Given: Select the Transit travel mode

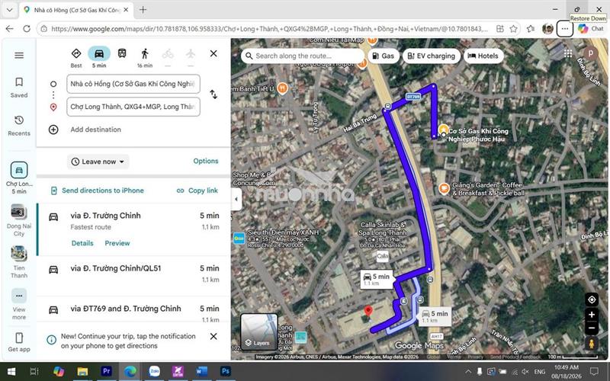Looking at the screenshot, I should (x=122, y=53).
